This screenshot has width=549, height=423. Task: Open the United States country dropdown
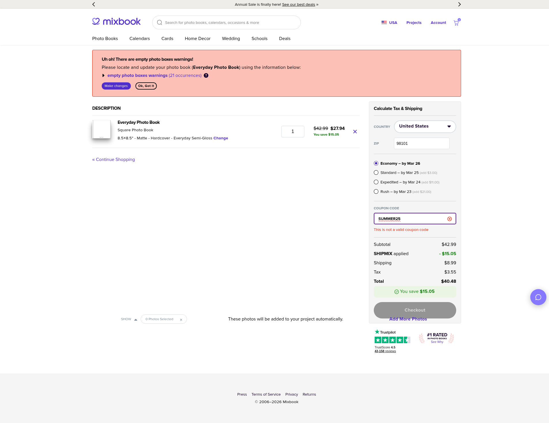[x=425, y=126]
